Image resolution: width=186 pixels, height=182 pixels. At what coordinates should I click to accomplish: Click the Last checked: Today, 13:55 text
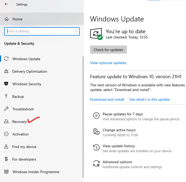coord(127,37)
